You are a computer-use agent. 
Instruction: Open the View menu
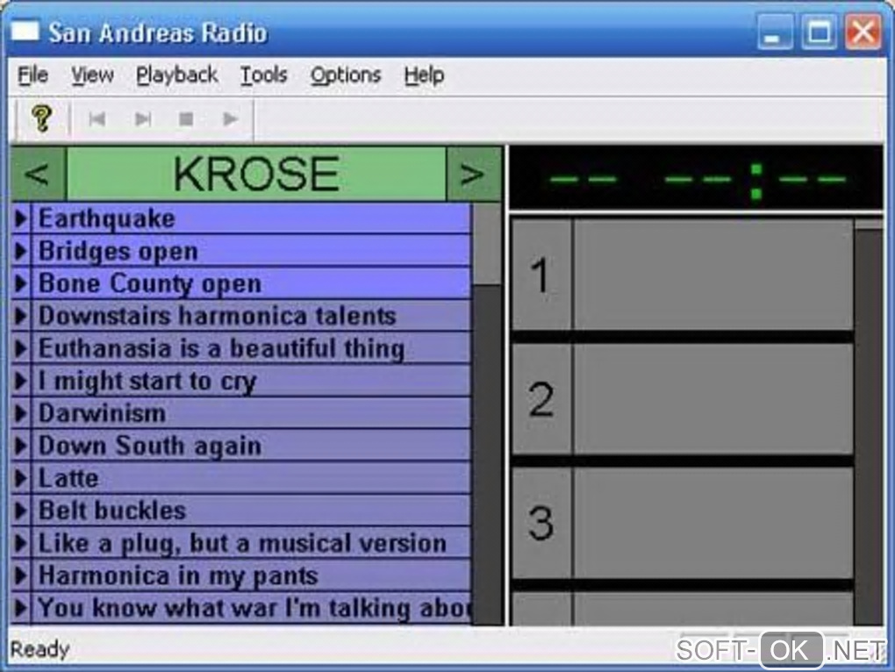tap(92, 75)
